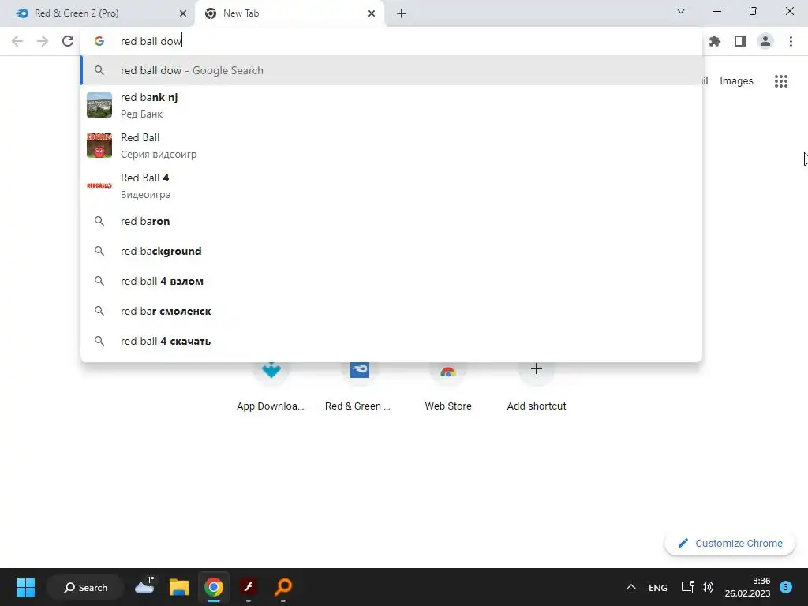Go back to previous page
Screen dimensions: 808x606
coord(17,41)
